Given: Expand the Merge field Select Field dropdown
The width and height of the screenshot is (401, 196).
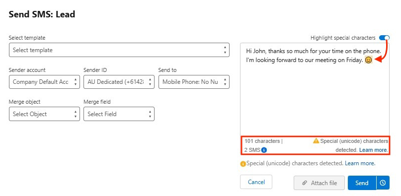Looking at the screenshot, I should 119,114.
